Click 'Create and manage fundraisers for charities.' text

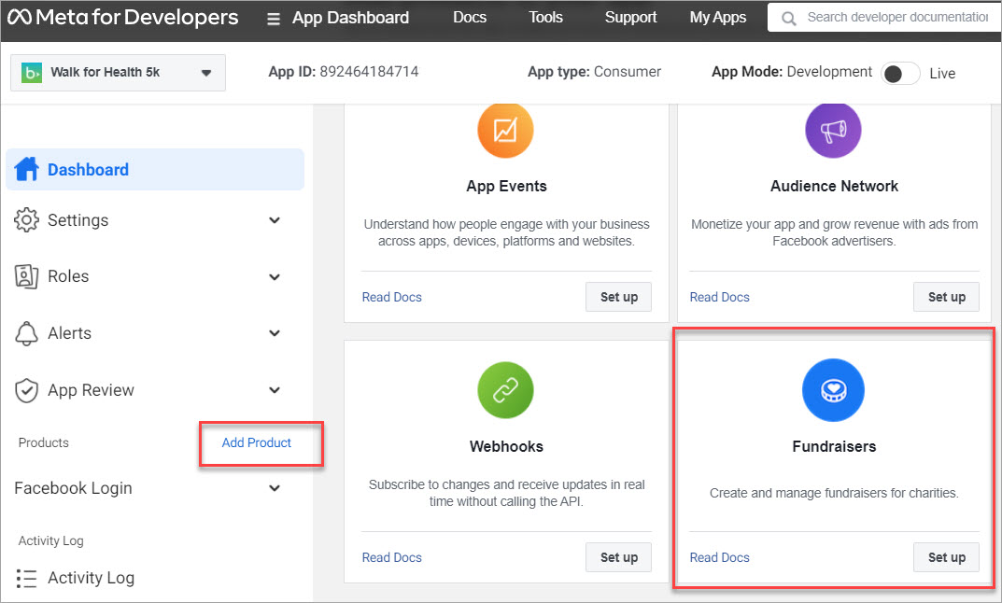[834, 493]
